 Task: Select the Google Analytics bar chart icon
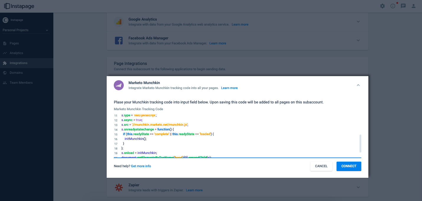point(119,21)
